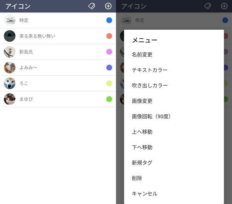Image resolution: width=232 pixels, height=204 pixels.
Task: Choose 新規タグ in the menu
Action: pyautogui.click(x=142, y=163)
